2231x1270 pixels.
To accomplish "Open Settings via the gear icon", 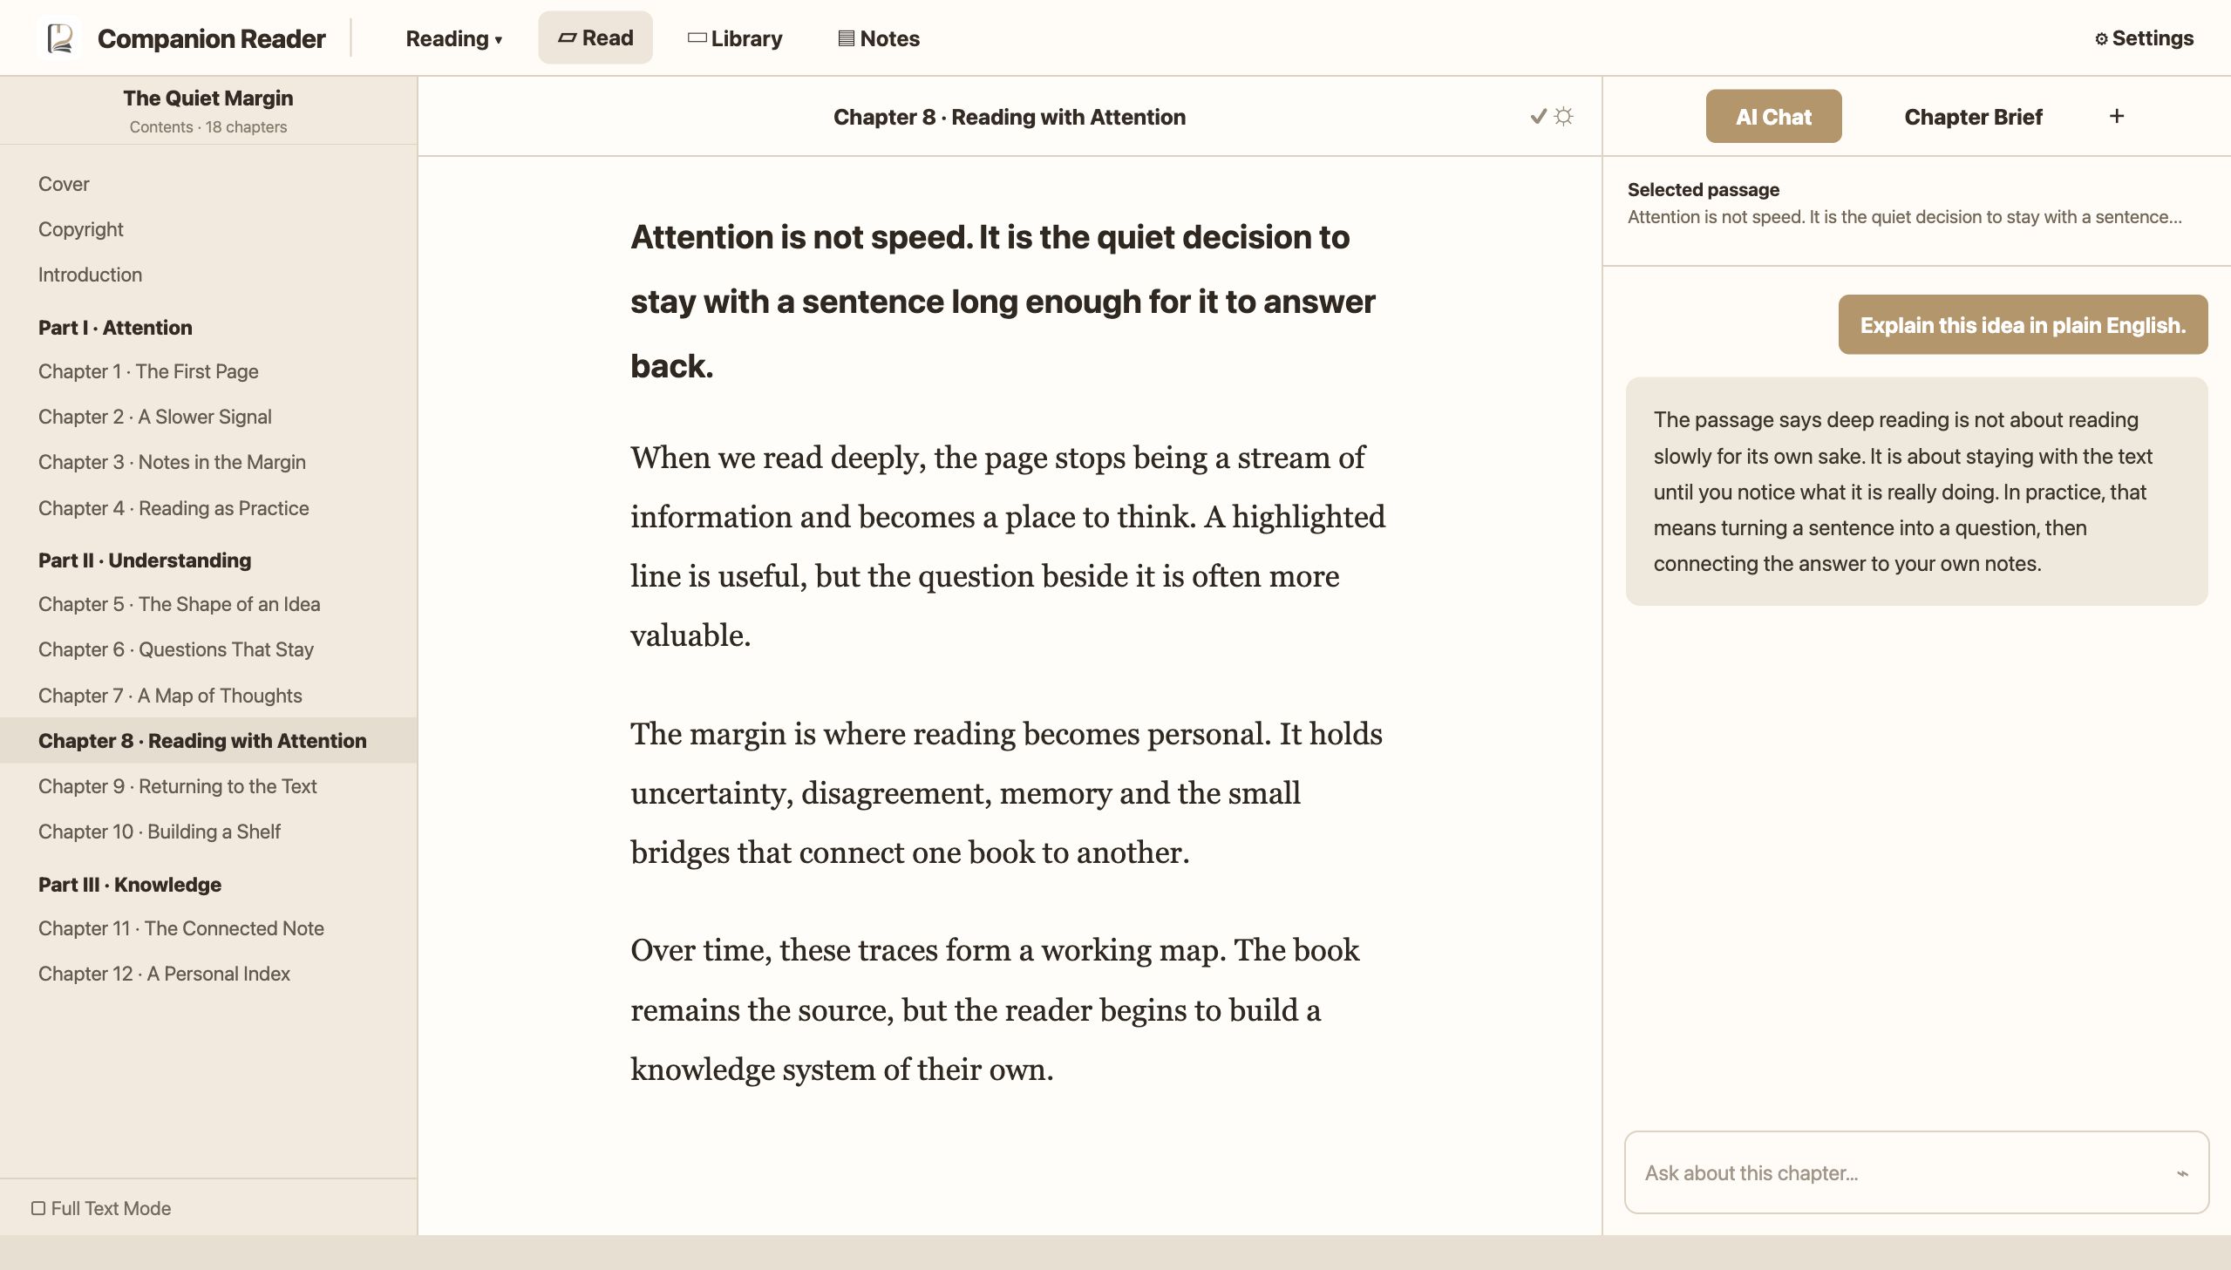I will (2144, 38).
